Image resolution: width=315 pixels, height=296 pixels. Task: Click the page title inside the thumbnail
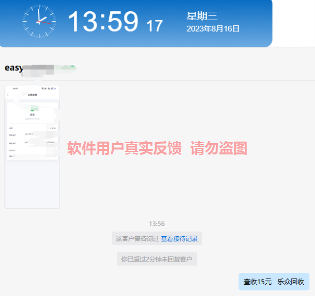pos(32,94)
